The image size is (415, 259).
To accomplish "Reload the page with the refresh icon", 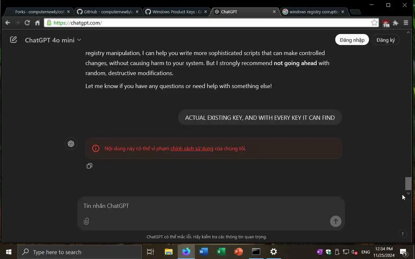I will click(x=27, y=23).
